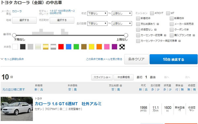Toggle the クーポン付き checkbox
The image size is (198, 124).
[172, 30]
